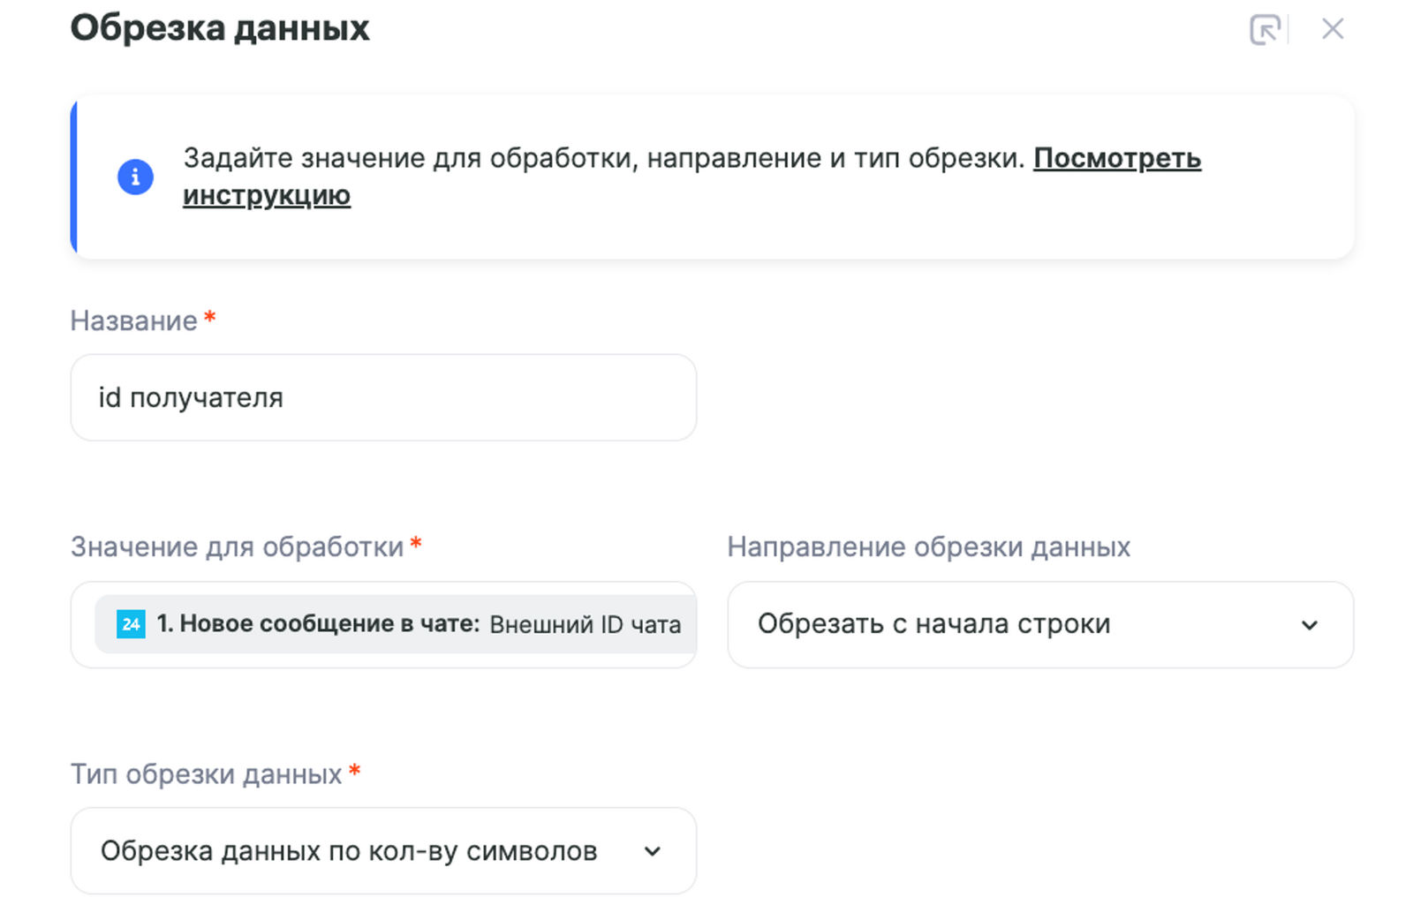Click the word 'инструкцию' in the link
Viewport: 1413px width, 920px height.
[267, 195]
